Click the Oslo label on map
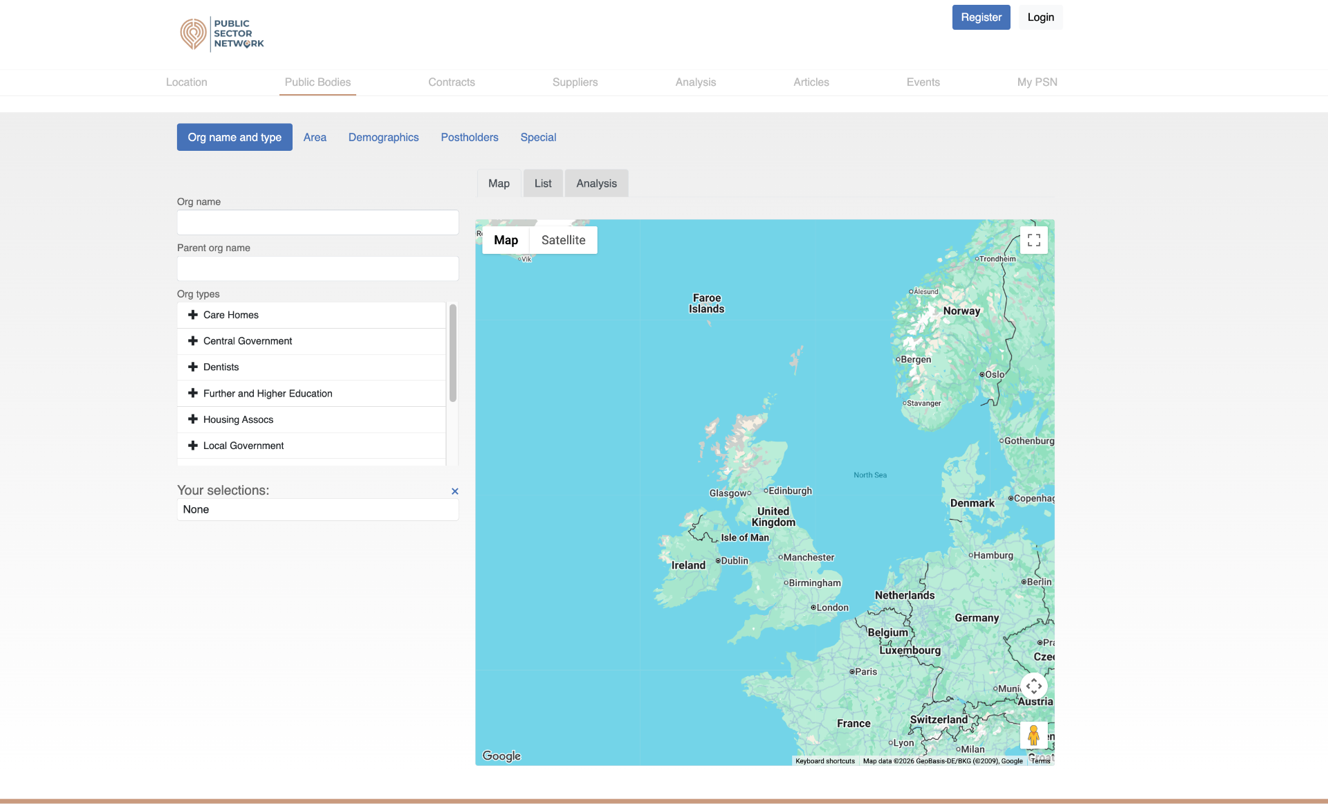The height and width of the screenshot is (804, 1328). coord(995,374)
